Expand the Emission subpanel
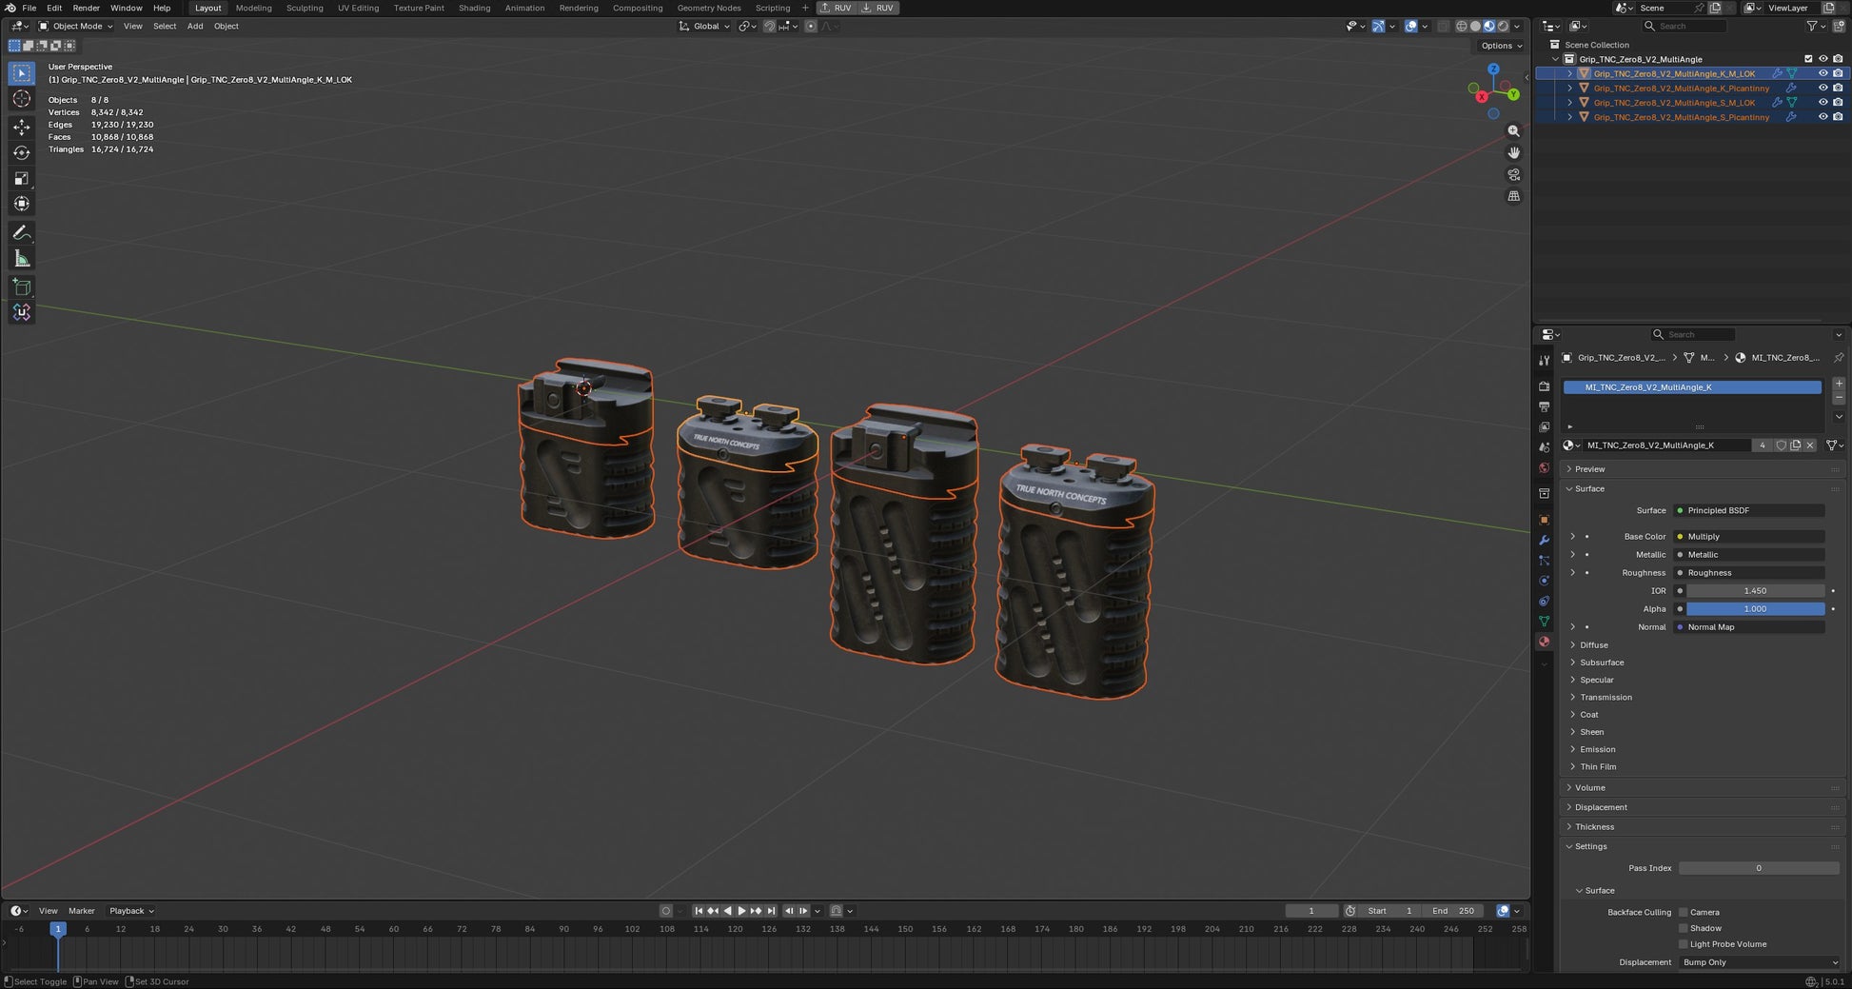This screenshot has width=1852, height=989. pyautogui.click(x=1597, y=749)
